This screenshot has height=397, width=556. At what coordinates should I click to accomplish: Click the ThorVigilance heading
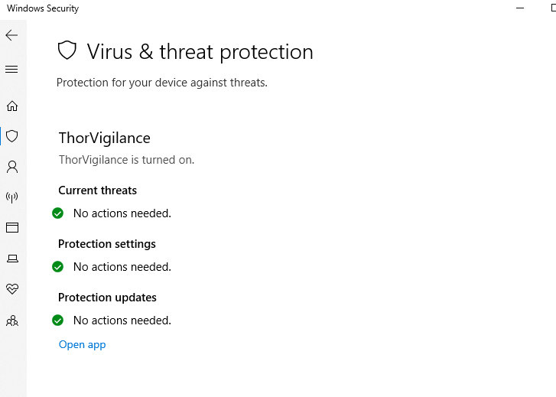[x=104, y=138]
